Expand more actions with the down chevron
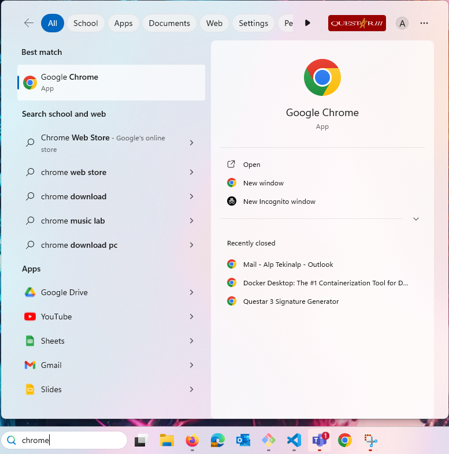The height and width of the screenshot is (454, 449). [416, 219]
